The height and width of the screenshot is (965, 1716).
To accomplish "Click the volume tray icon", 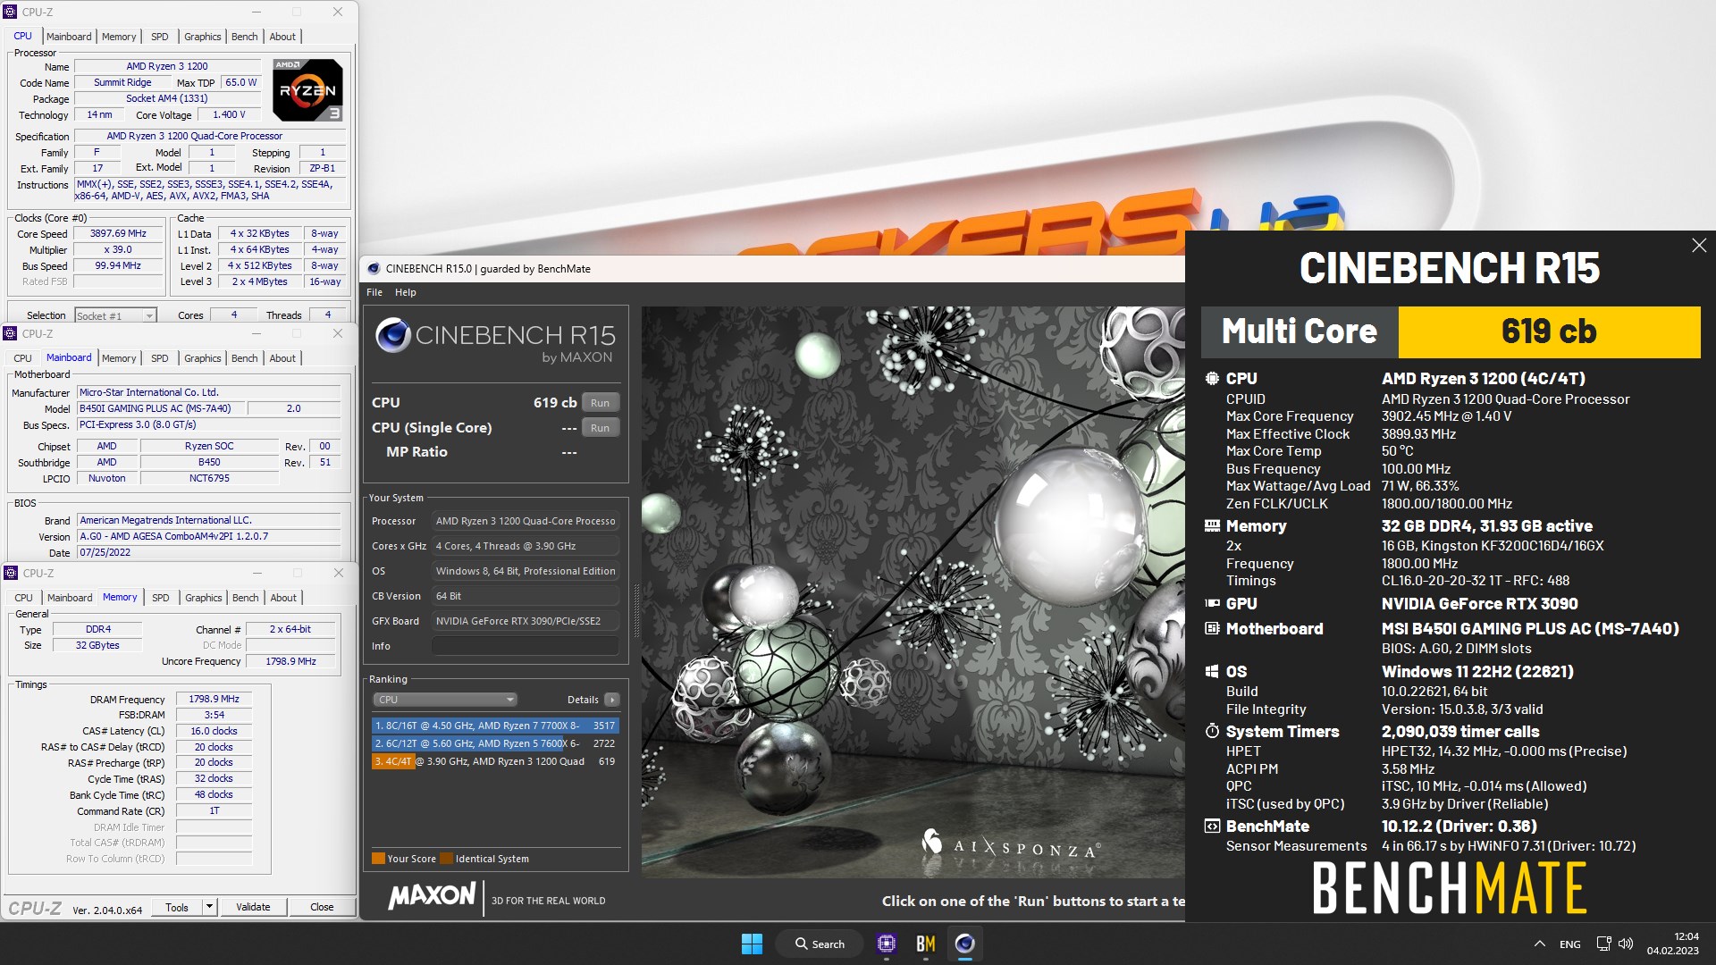I will pos(1626,944).
